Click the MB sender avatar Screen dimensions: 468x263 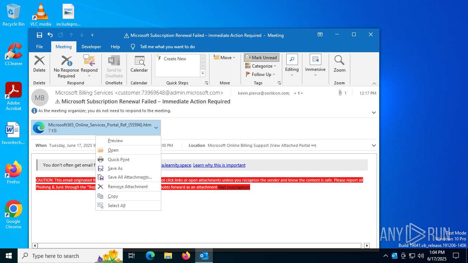tap(39, 98)
